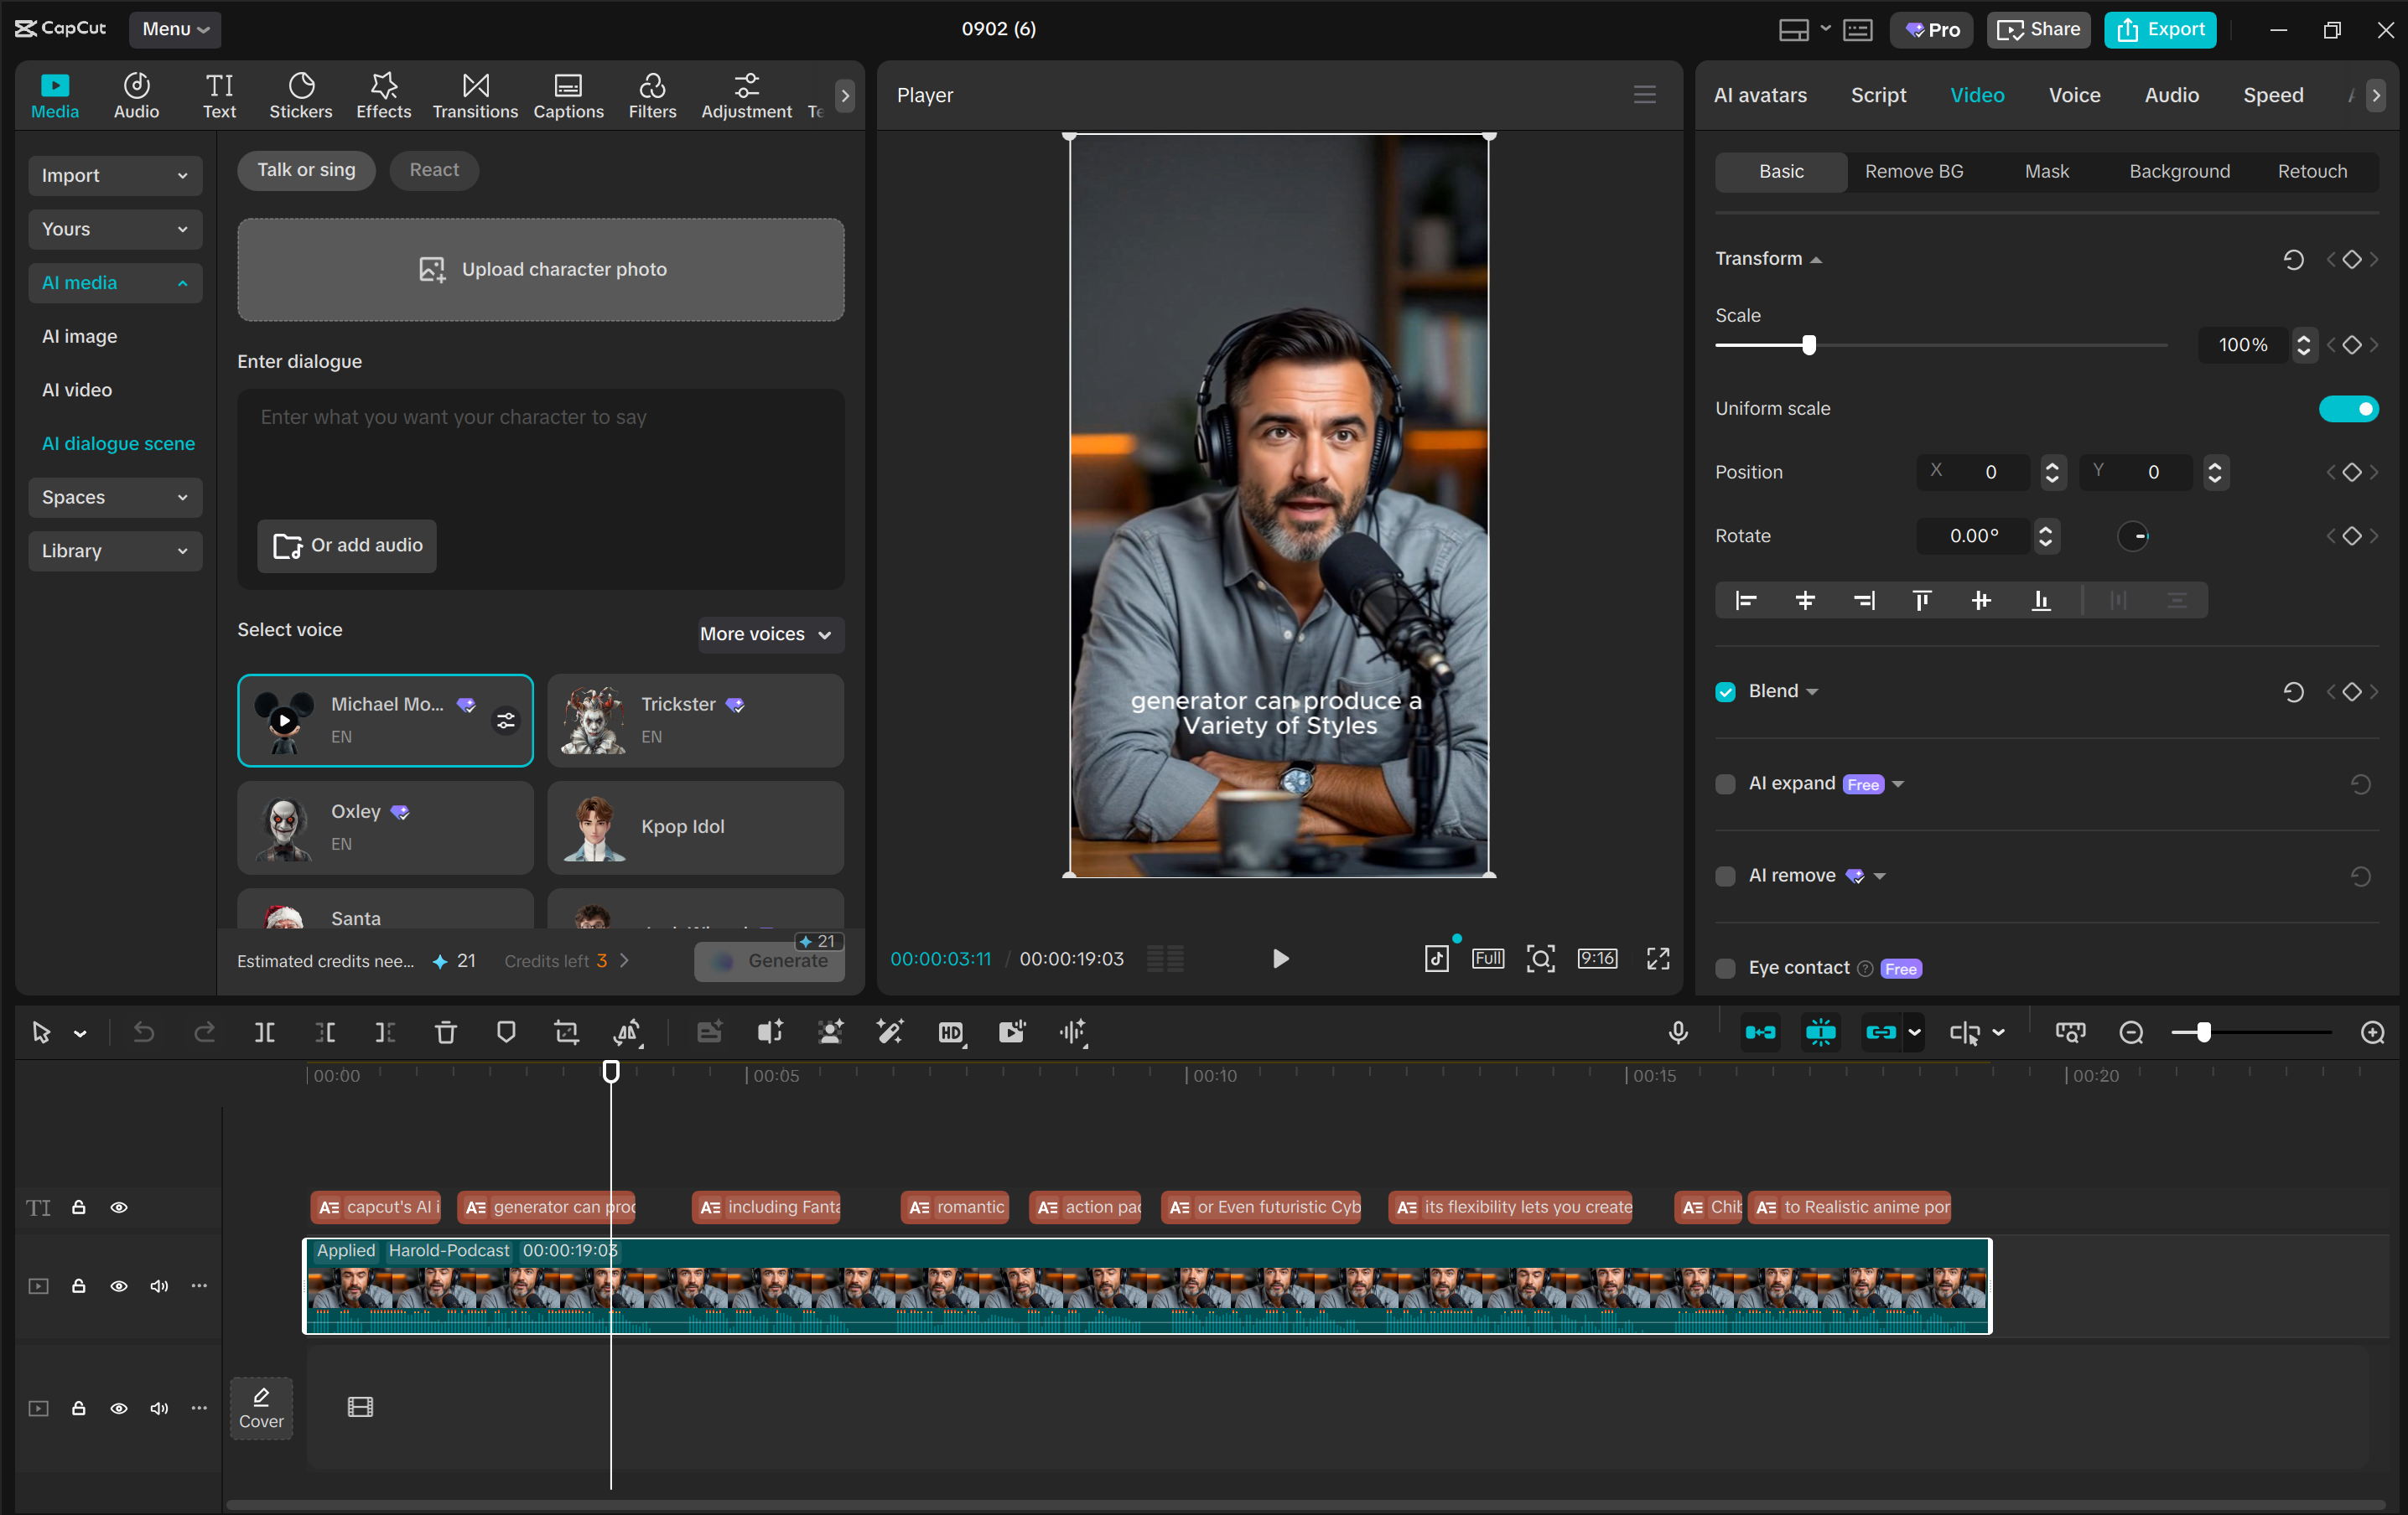Switch to the AI avatars tab
Viewport: 2408px width, 1515px height.
click(x=1760, y=95)
